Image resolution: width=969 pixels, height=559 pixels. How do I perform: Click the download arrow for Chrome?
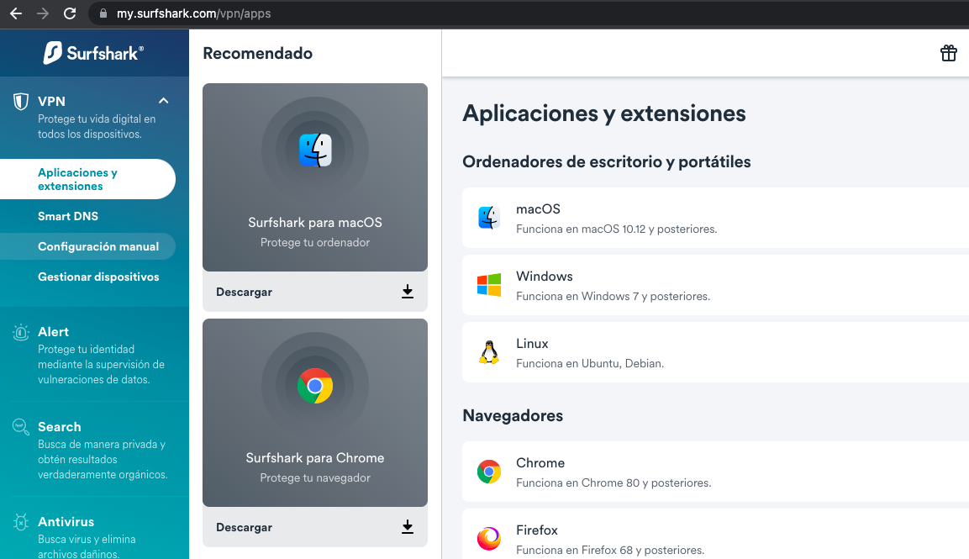tap(408, 527)
